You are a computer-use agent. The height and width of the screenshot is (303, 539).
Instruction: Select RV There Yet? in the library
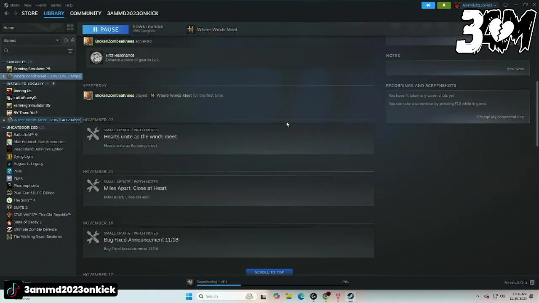click(x=25, y=113)
